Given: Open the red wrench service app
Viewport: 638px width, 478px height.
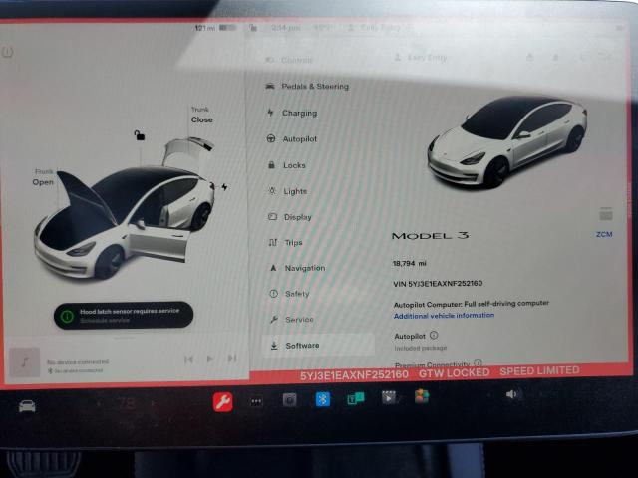Looking at the screenshot, I should tap(223, 402).
